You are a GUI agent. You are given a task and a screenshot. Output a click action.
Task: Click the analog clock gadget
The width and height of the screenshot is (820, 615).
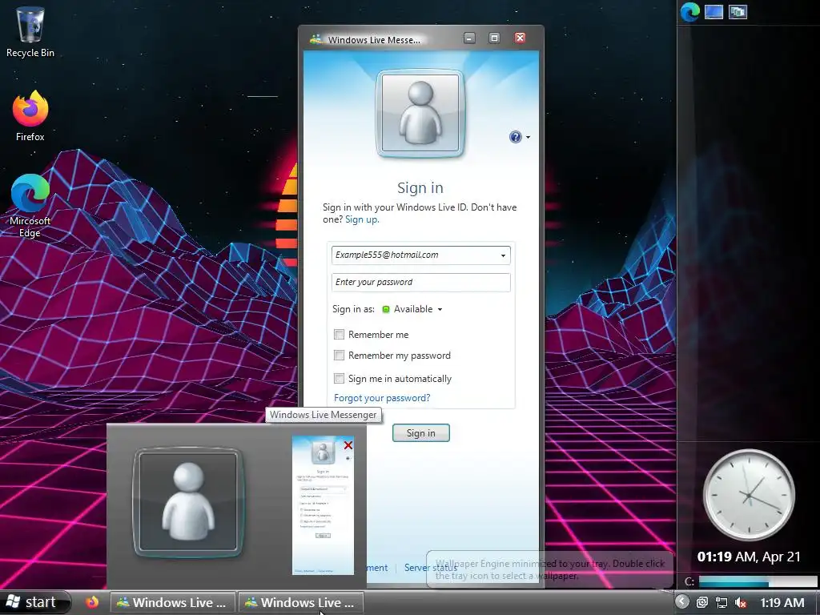pyautogui.click(x=749, y=494)
